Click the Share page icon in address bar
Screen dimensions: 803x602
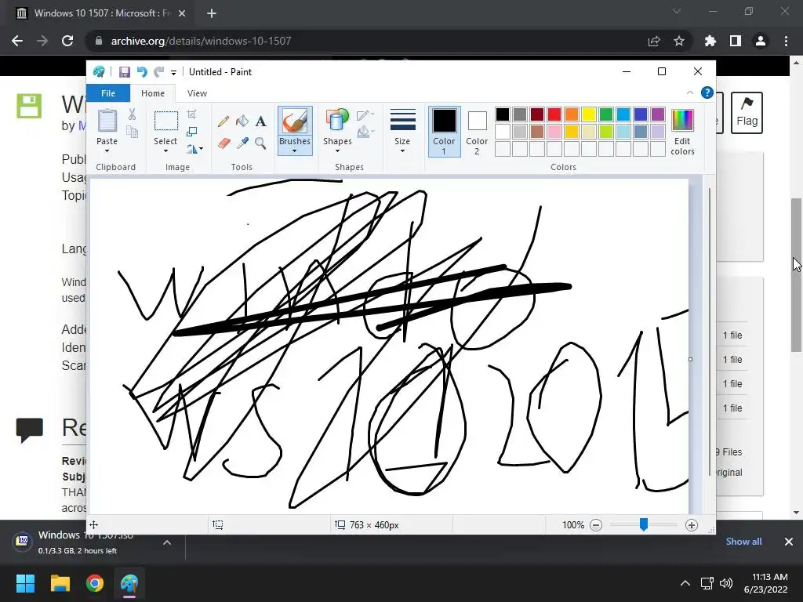(653, 41)
